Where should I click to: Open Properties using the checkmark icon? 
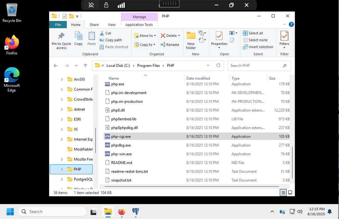(x=219, y=36)
